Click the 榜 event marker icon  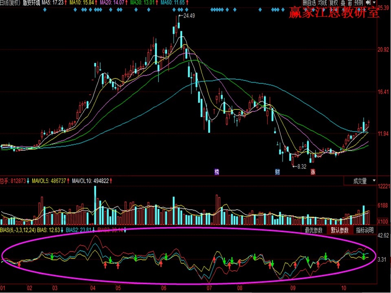tap(217, 172)
